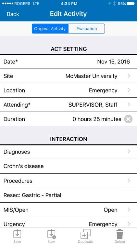Screen dimensions: 137x244
Task: Tap the Bluetooth status icon
Action: coord(114,4)
